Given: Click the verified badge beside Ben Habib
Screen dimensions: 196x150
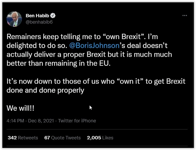Looking at the screenshot, I should (x=53, y=16).
